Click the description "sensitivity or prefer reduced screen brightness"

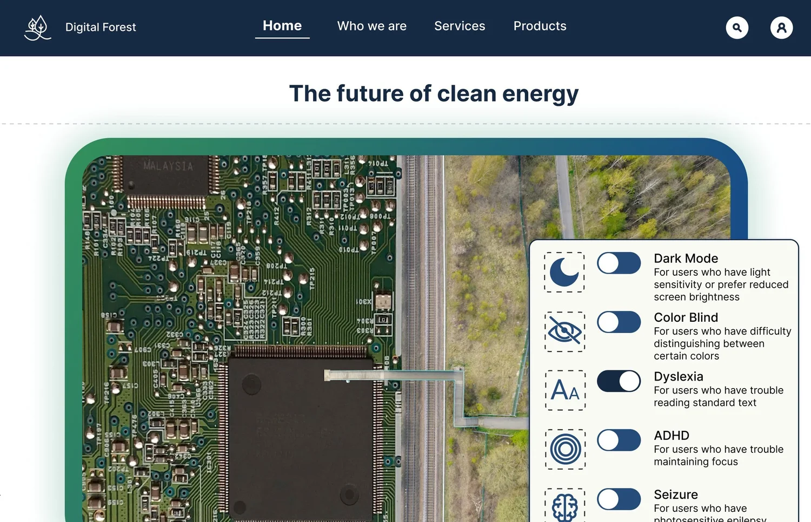click(721, 291)
